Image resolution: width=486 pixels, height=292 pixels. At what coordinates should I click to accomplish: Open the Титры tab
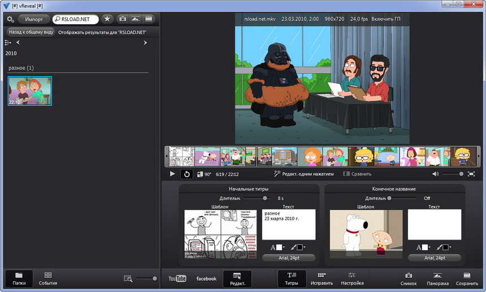tap(292, 278)
